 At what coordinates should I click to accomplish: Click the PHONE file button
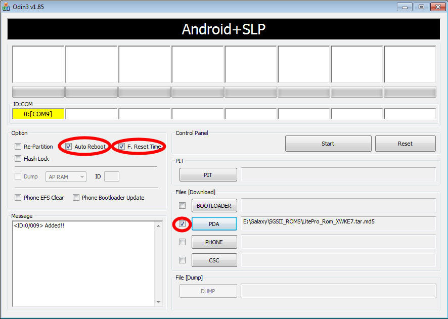coord(214,242)
